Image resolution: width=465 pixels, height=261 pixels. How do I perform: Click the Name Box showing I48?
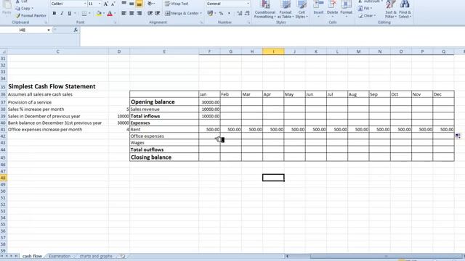click(23, 30)
